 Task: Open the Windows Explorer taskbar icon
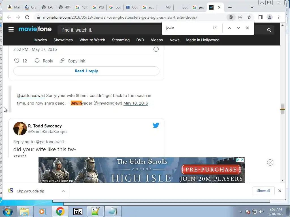point(25,211)
